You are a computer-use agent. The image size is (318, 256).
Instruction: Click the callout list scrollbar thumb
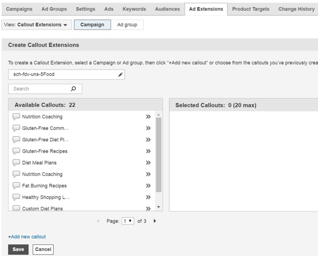159,155
